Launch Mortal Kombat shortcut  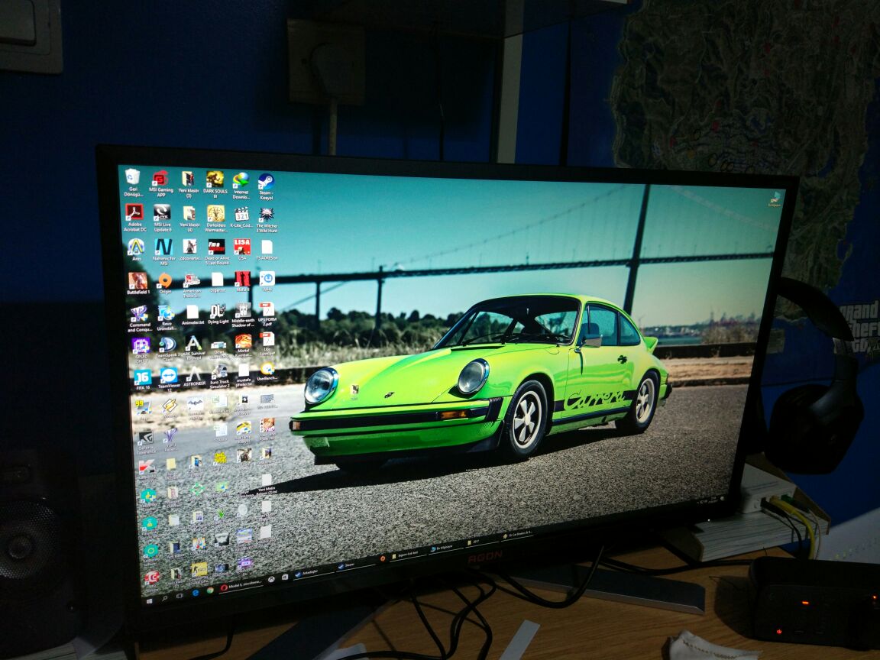tap(243, 346)
